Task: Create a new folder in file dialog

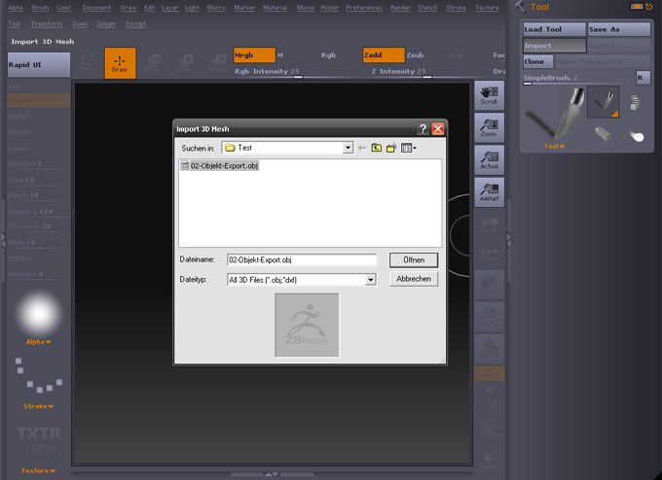Action: (392, 148)
